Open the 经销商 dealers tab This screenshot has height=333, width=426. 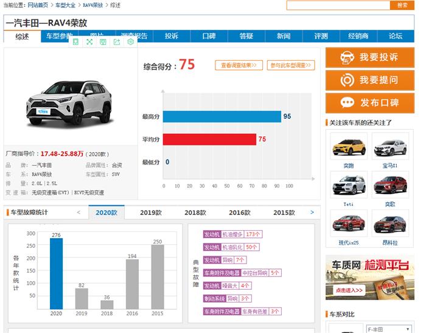(358, 36)
